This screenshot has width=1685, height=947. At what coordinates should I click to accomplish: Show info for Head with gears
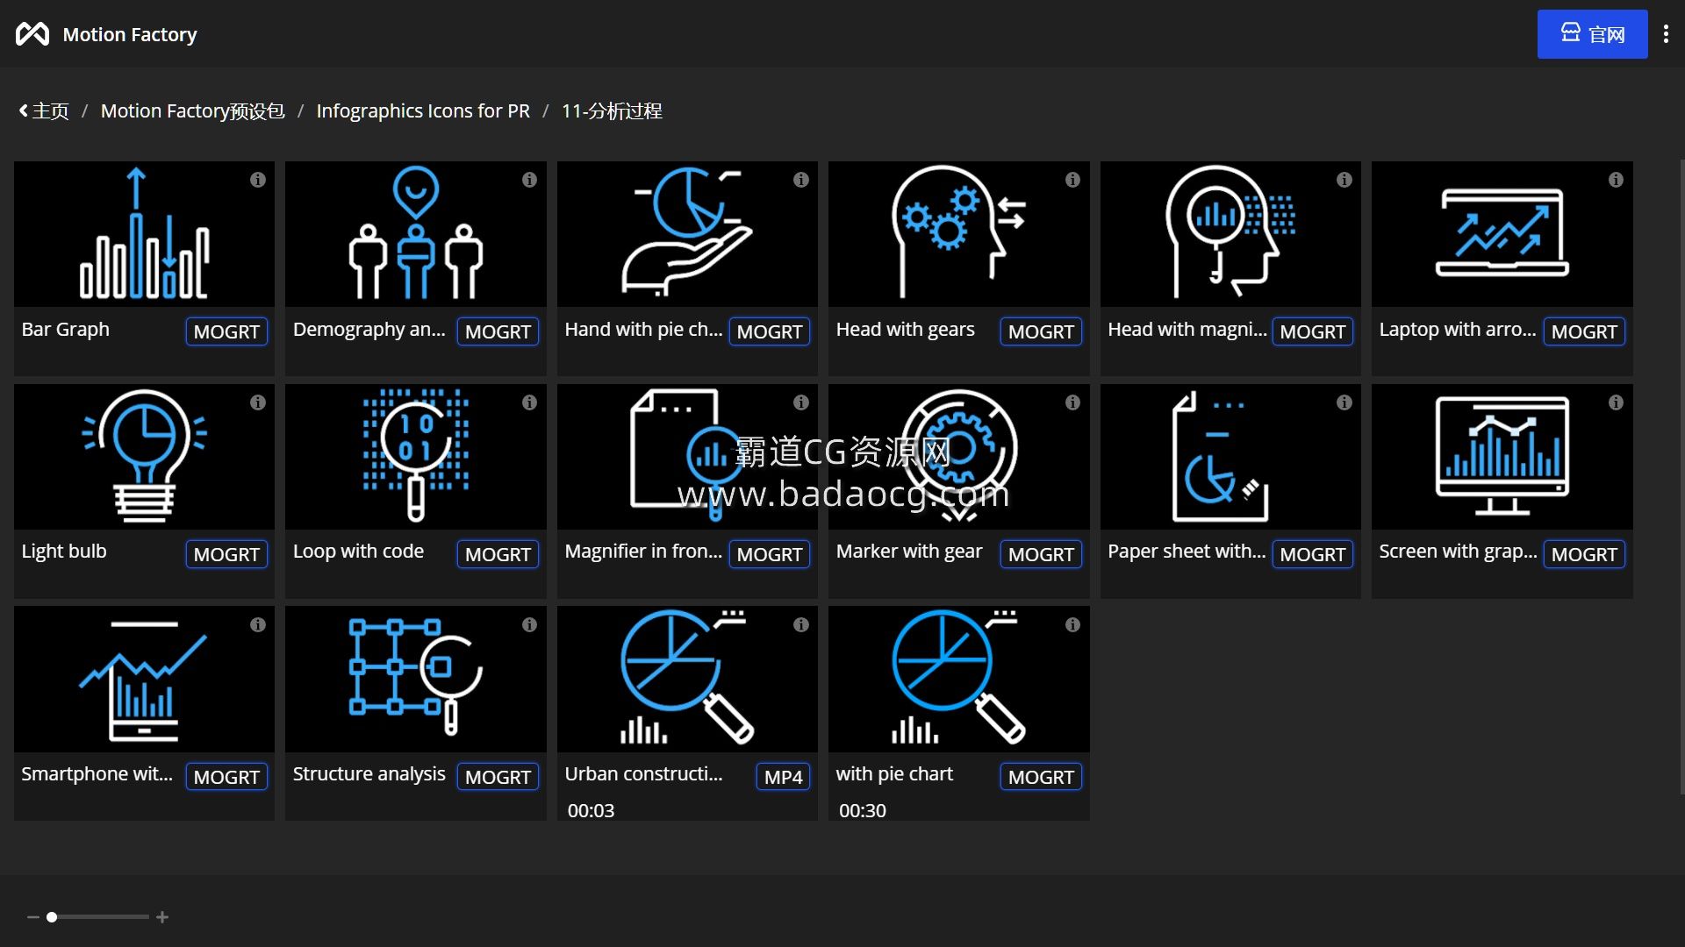[x=1072, y=180]
